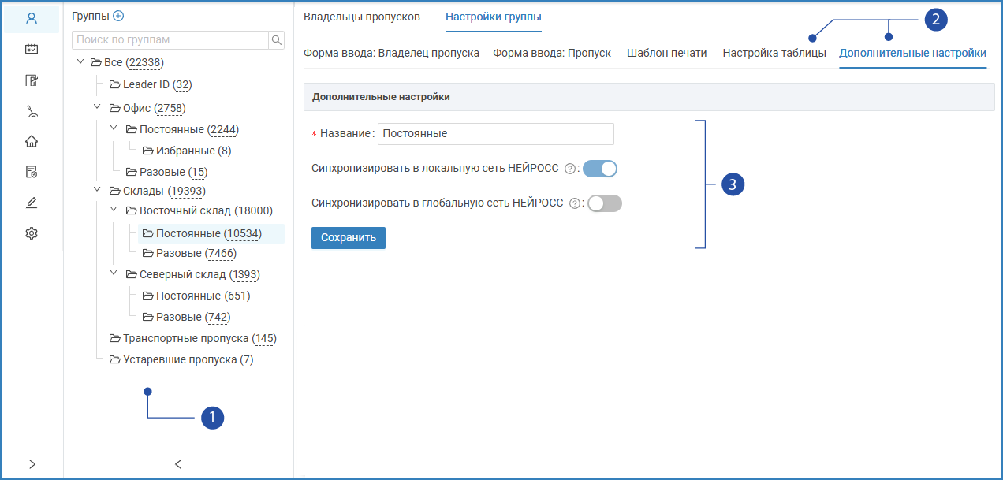Select the Транспортные пропуска group
This screenshot has height=480, width=1003.
tap(186, 338)
